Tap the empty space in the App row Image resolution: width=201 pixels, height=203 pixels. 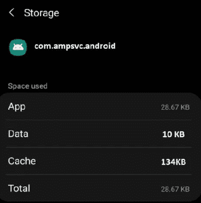(93, 107)
